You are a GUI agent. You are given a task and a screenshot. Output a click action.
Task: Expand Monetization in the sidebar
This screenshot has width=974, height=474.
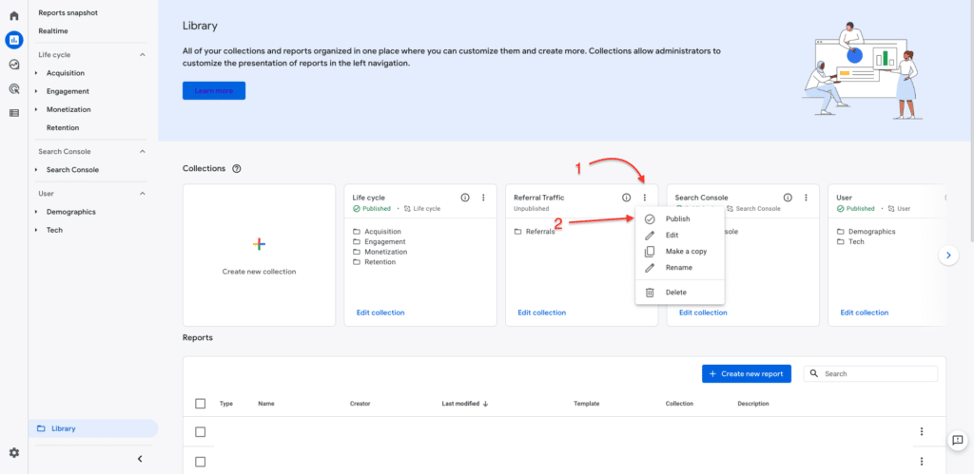pyautogui.click(x=37, y=110)
